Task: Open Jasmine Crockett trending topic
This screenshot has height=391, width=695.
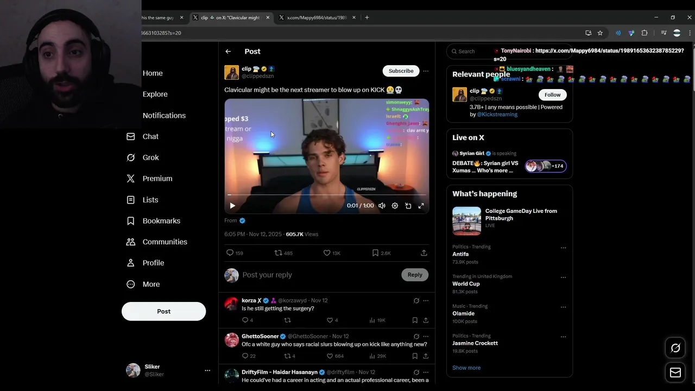Action: tap(475, 343)
